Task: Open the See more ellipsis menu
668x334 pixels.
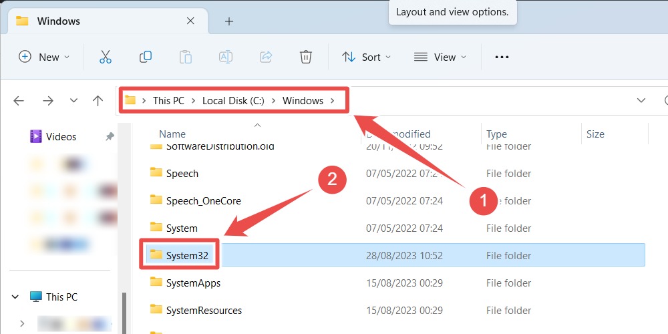Action: click(x=502, y=57)
